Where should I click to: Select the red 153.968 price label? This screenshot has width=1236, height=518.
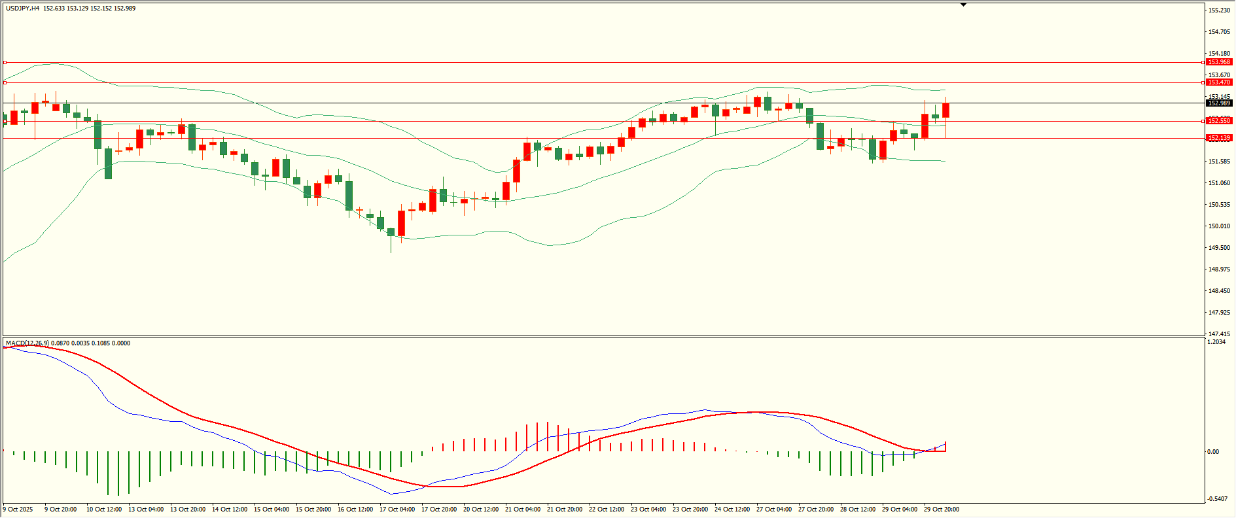pyautogui.click(x=1219, y=62)
